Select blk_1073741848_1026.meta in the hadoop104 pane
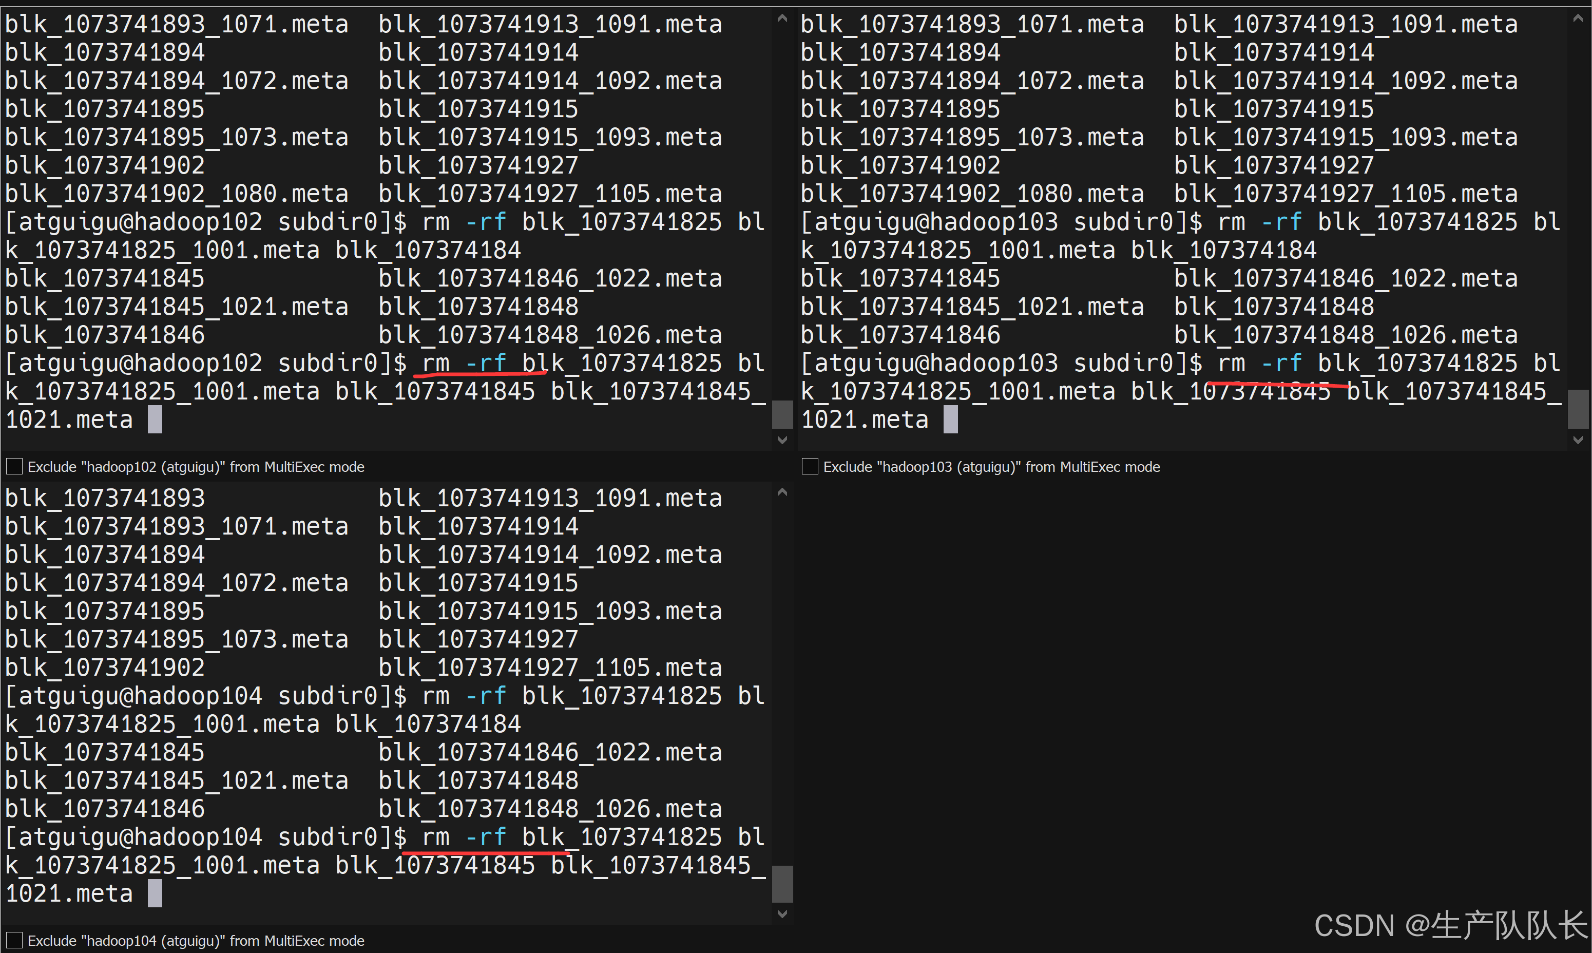 pyautogui.click(x=550, y=809)
